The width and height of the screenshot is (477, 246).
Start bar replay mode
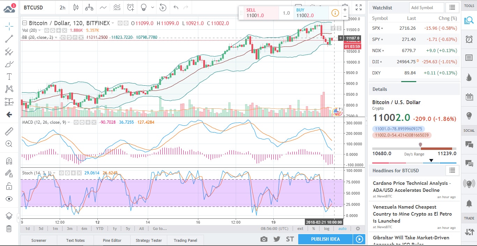[163, 7]
